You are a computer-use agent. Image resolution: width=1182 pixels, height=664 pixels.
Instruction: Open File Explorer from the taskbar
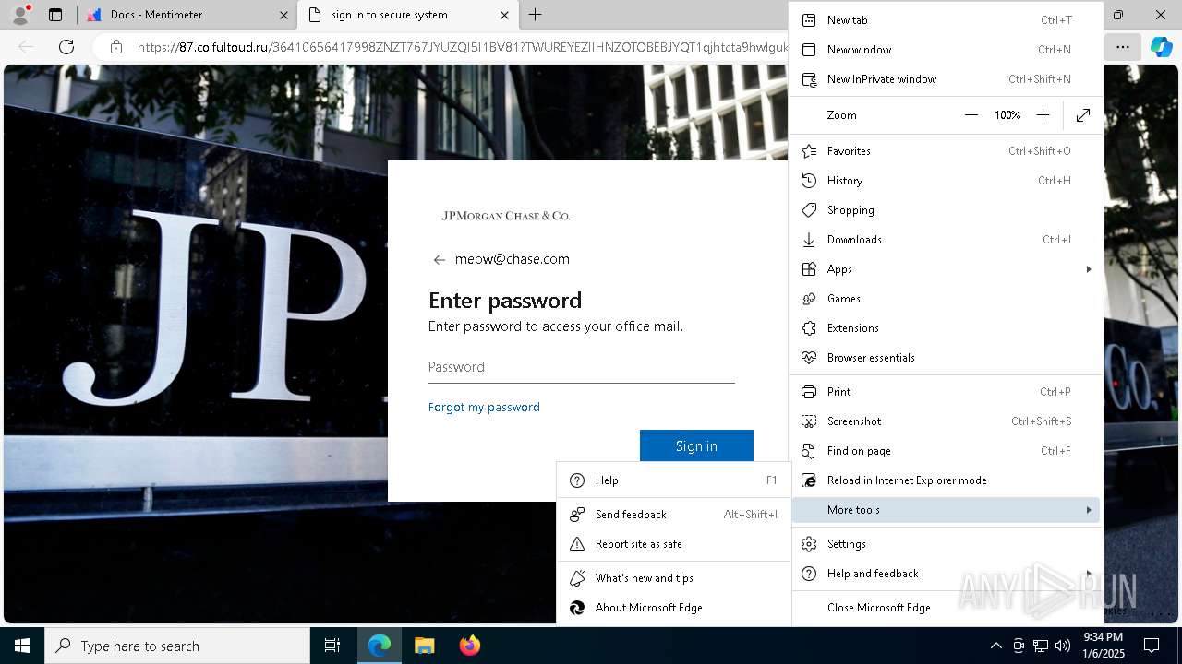(x=425, y=646)
